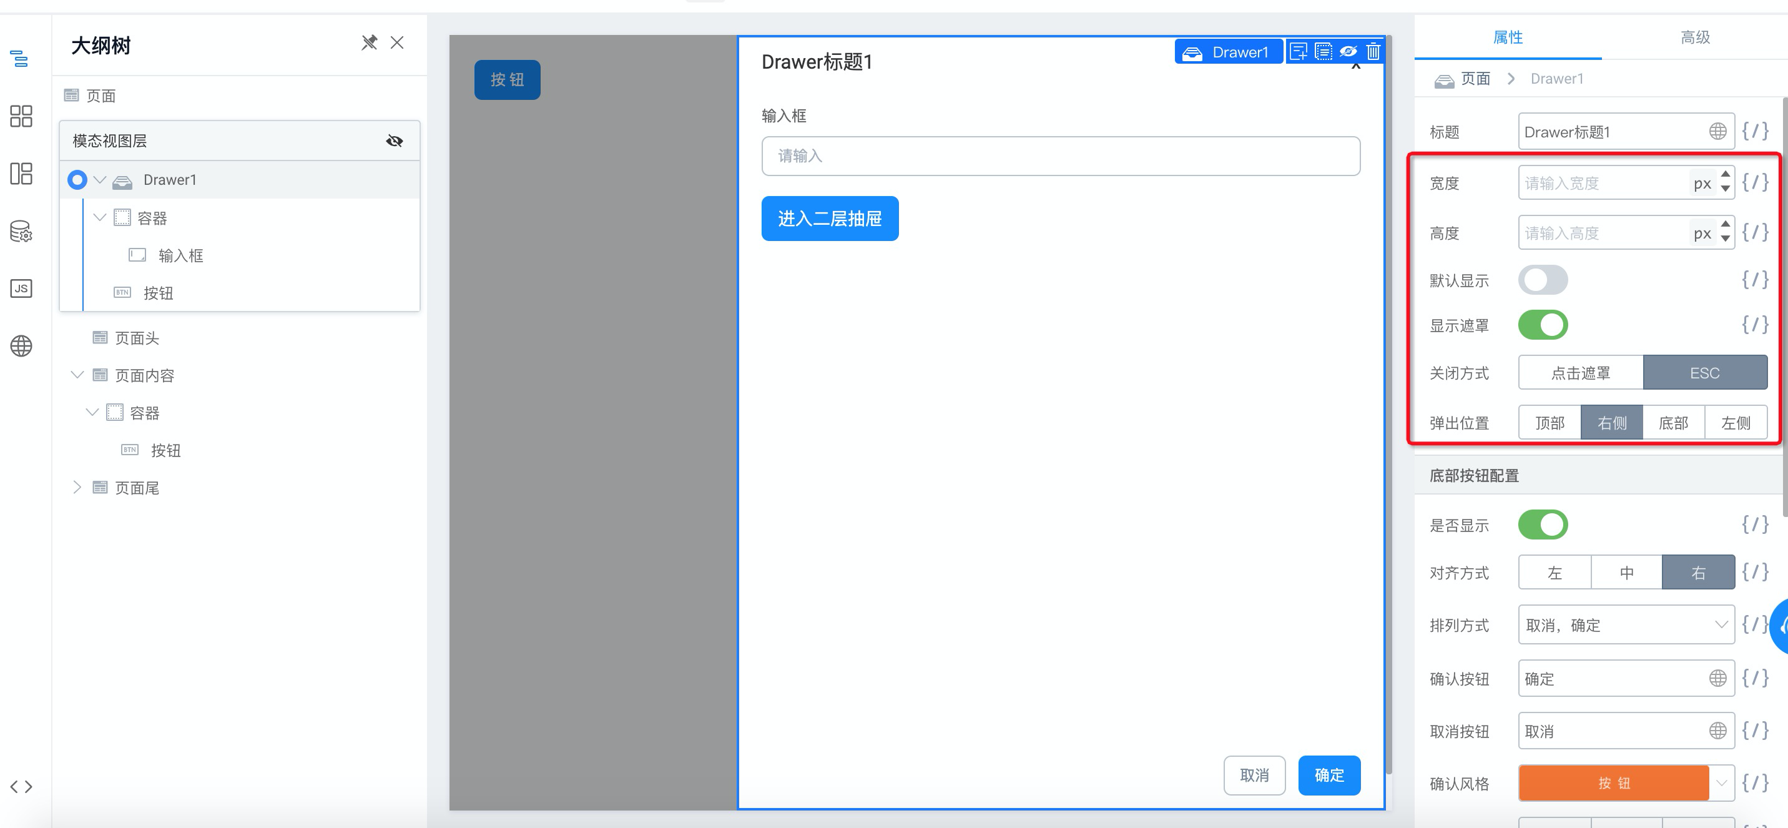
Task: Open the source code view icon
Action: [21, 786]
